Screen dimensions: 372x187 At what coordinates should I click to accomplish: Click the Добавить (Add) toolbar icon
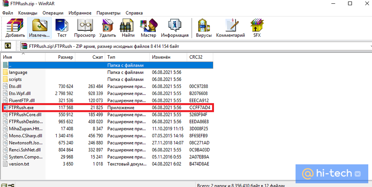pos(15,28)
